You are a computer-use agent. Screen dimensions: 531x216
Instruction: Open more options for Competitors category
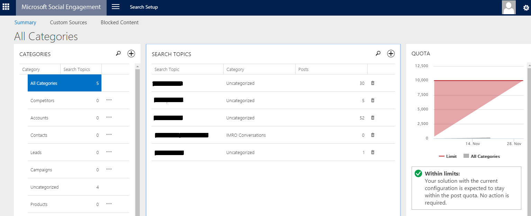click(x=109, y=100)
